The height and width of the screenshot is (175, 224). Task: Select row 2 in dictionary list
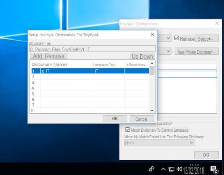pos(90,77)
